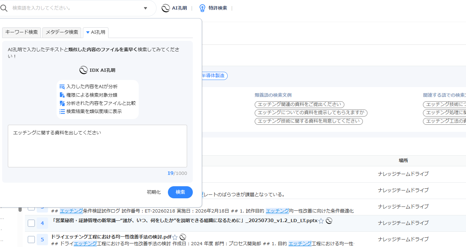466x247 pixels.
Task: Click icon beside 分析された内容をファイルと比較
Action: [x=62, y=103]
